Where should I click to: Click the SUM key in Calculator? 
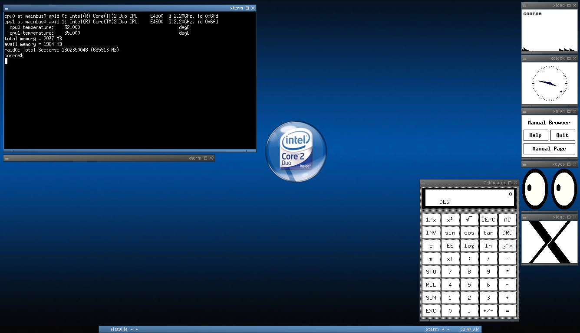point(431,298)
